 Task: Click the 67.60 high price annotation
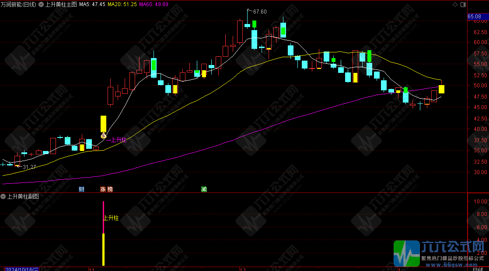pyautogui.click(x=259, y=12)
